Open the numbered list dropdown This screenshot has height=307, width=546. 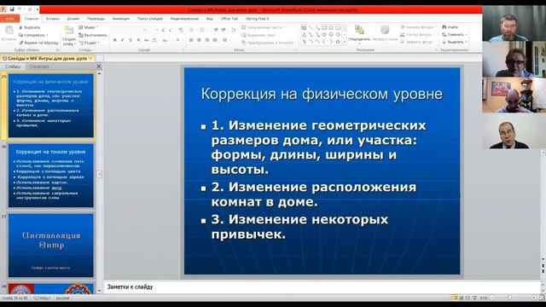click(x=203, y=31)
